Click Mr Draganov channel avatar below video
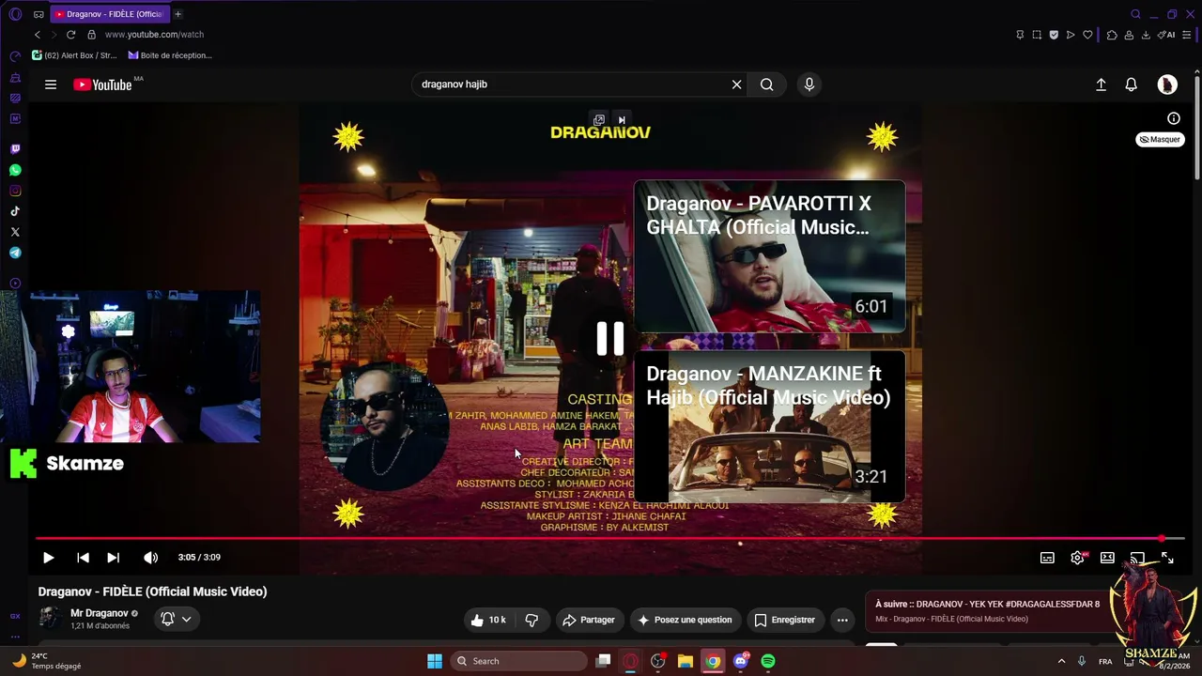This screenshot has width=1202, height=676. [51, 618]
